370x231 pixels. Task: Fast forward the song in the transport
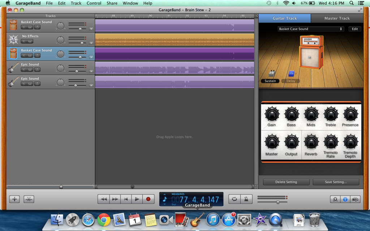click(x=115, y=199)
